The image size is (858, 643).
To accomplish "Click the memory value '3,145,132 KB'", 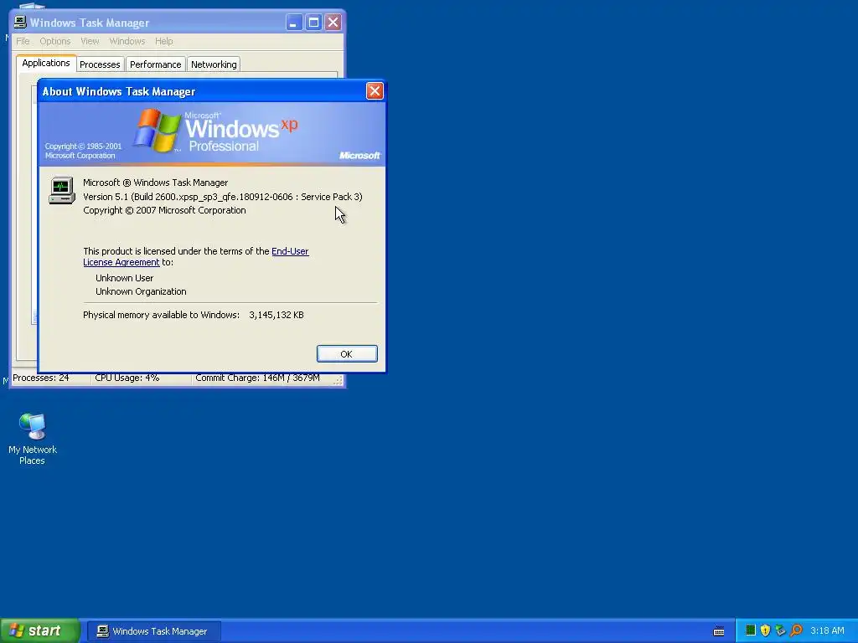I will coord(277,315).
